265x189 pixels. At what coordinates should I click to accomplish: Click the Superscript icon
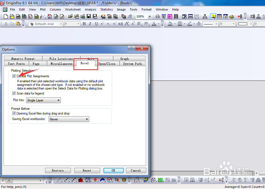102,24
